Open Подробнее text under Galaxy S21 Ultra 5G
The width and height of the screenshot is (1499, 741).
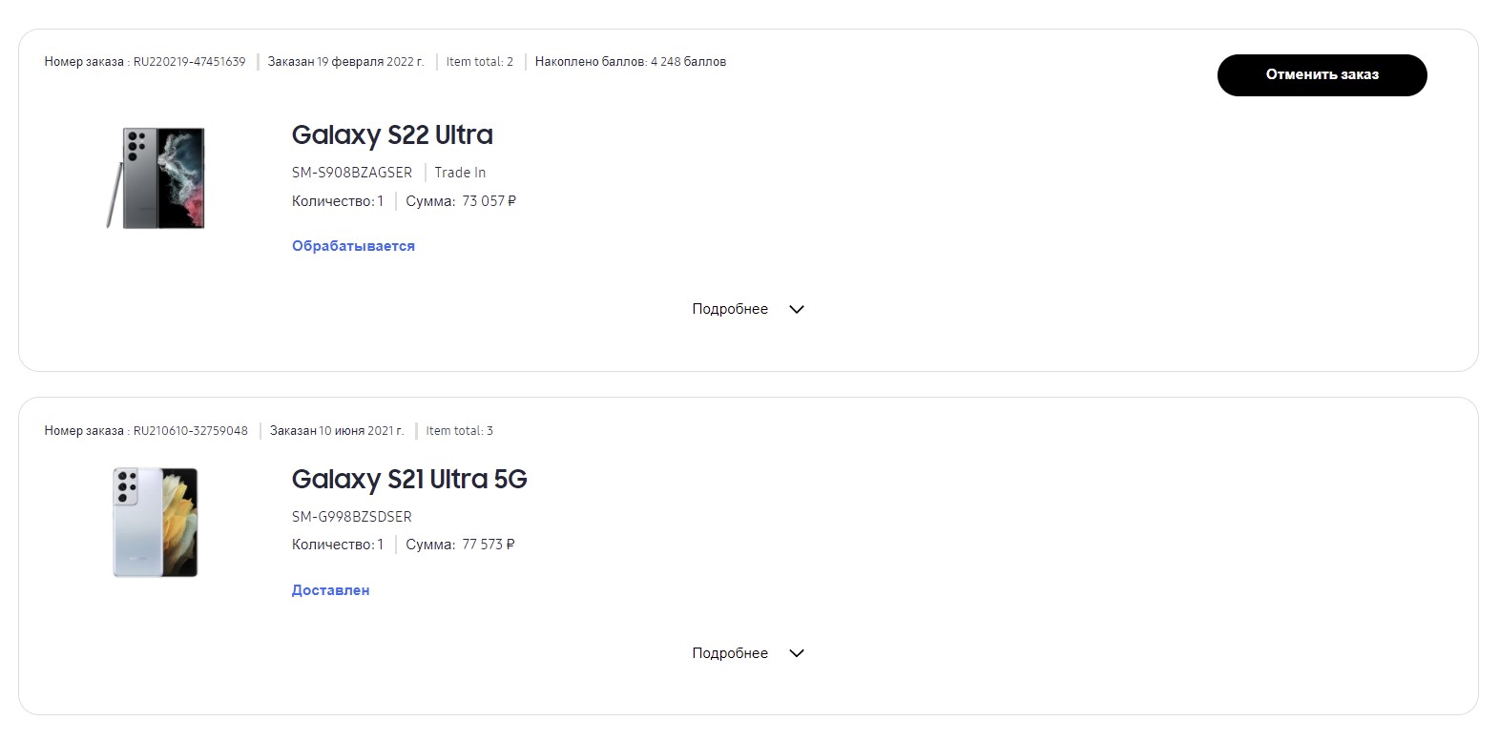(x=730, y=653)
